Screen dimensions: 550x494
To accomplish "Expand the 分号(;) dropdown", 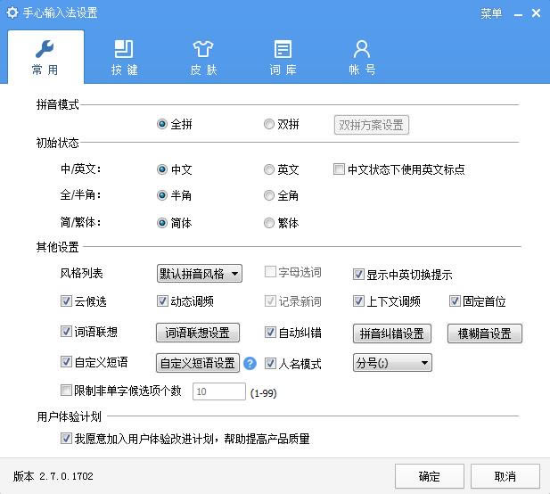I will coord(392,363).
